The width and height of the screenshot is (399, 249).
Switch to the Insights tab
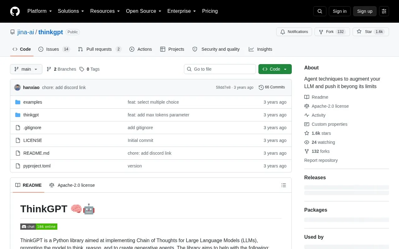pos(260,49)
